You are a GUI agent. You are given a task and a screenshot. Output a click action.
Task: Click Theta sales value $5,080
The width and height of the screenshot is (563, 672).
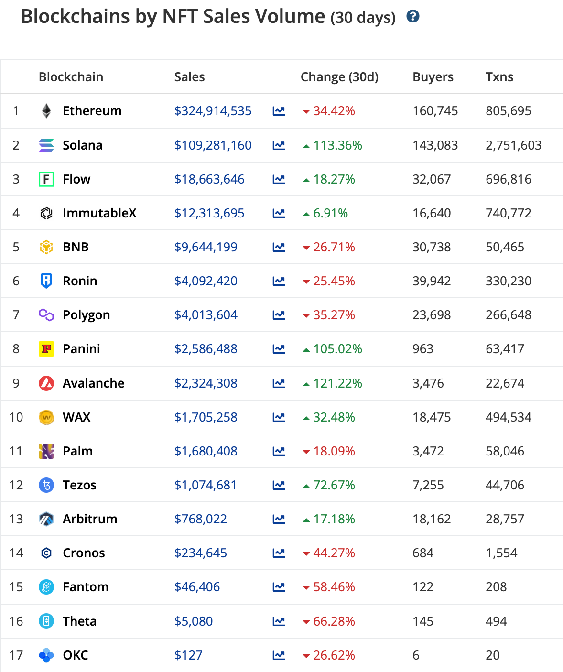[x=194, y=621]
